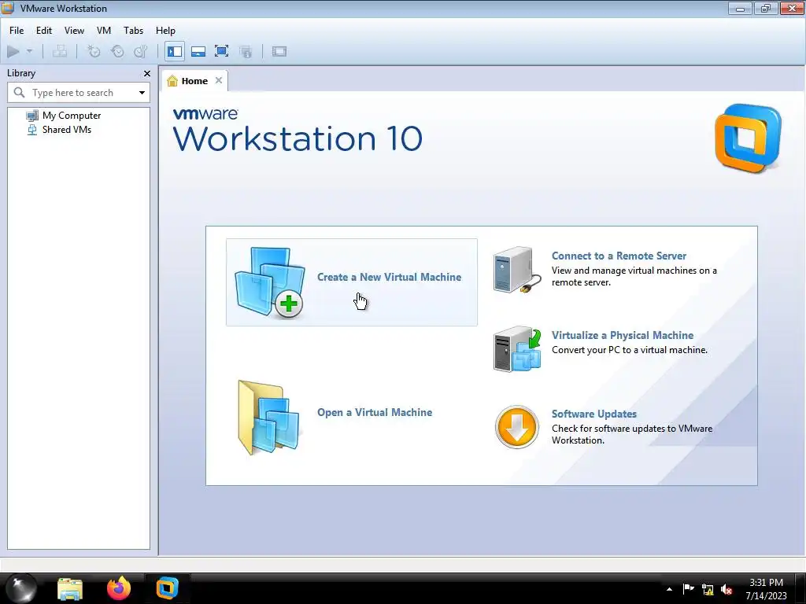Open the View menu

click(74, 31)
